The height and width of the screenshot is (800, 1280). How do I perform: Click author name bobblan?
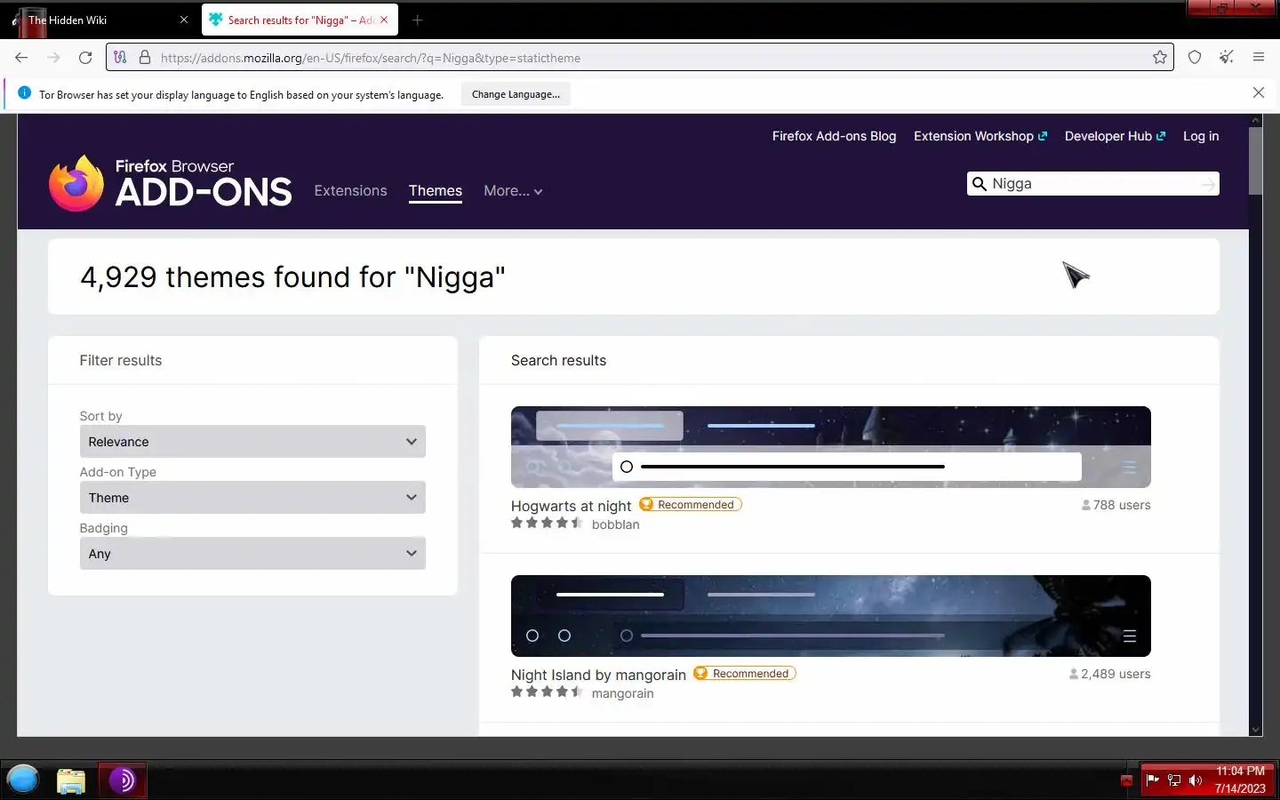point(615,524)
